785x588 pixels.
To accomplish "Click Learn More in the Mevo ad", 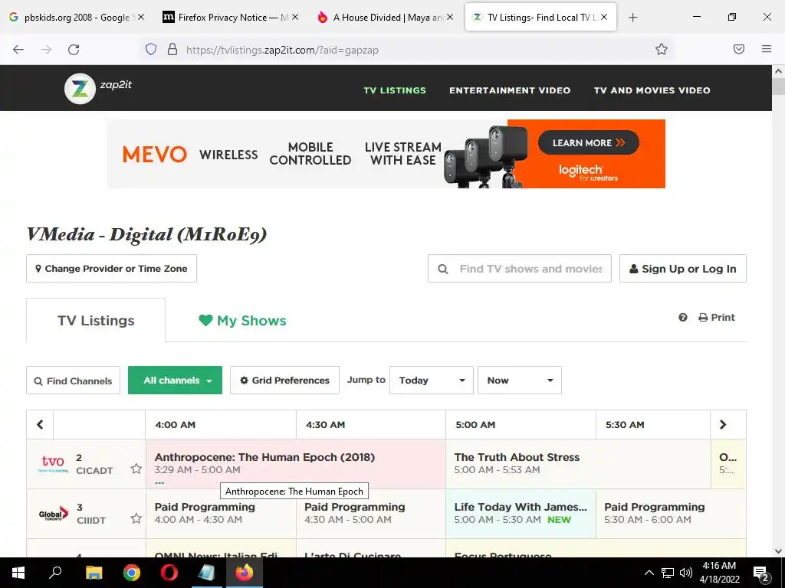I will pyautogui.click(x=588, y=143).
